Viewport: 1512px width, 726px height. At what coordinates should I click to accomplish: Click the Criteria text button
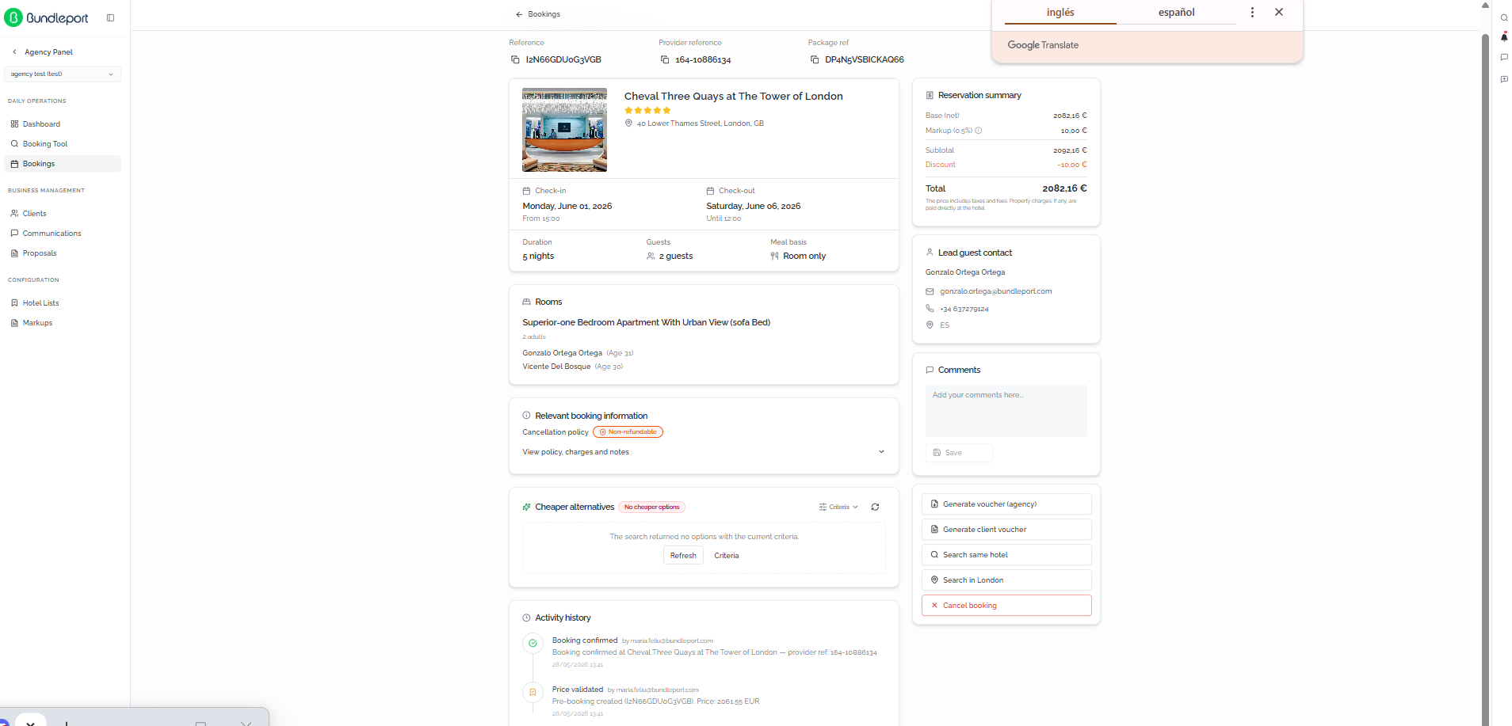(x=727, y=556)
